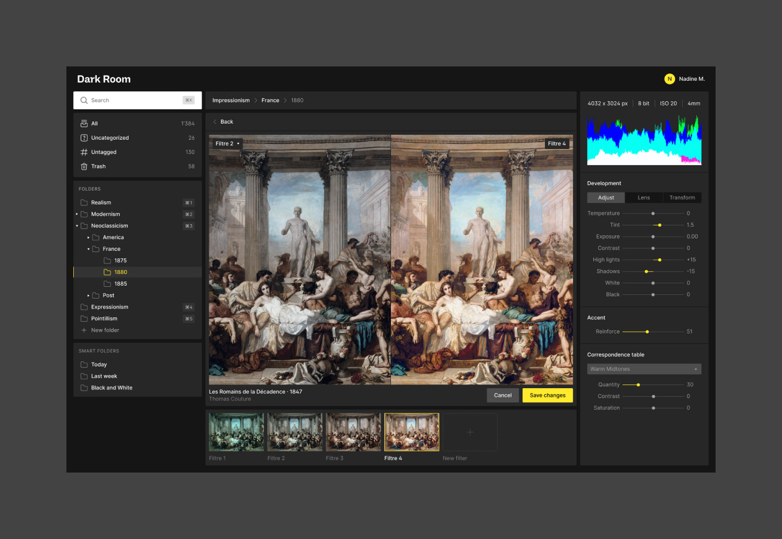The height and width of the screenshot is (539, 782).
Task: Click the Uncategorized question mark icon
Action: pos(84,138)
